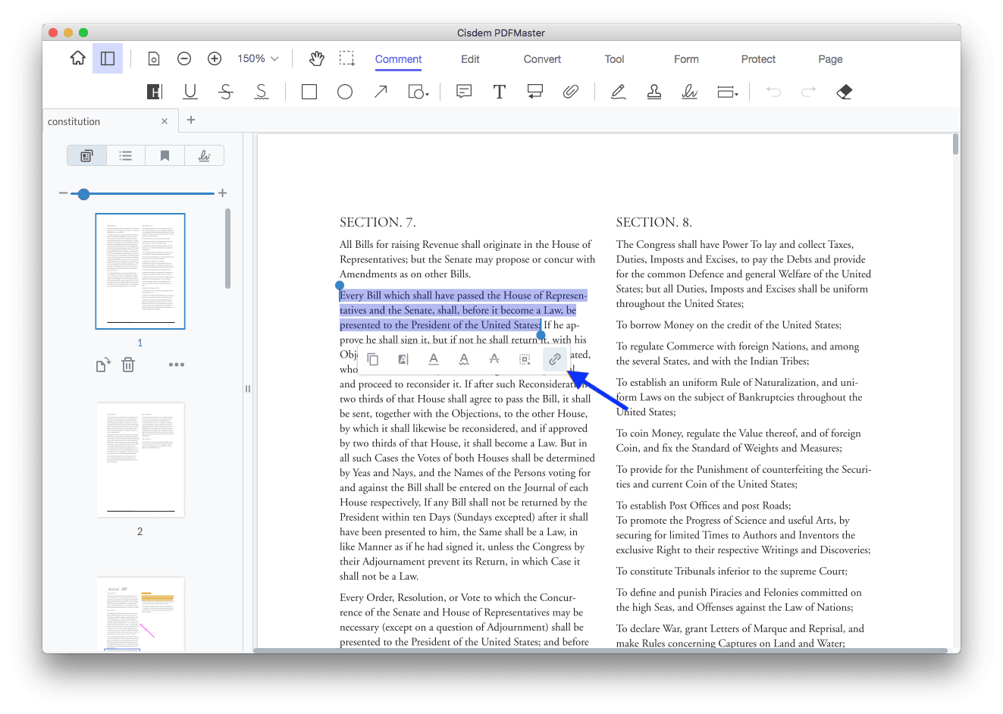Add link to selected text
Viewport: 1003px width, 714px height.
[x=555, y=359]
